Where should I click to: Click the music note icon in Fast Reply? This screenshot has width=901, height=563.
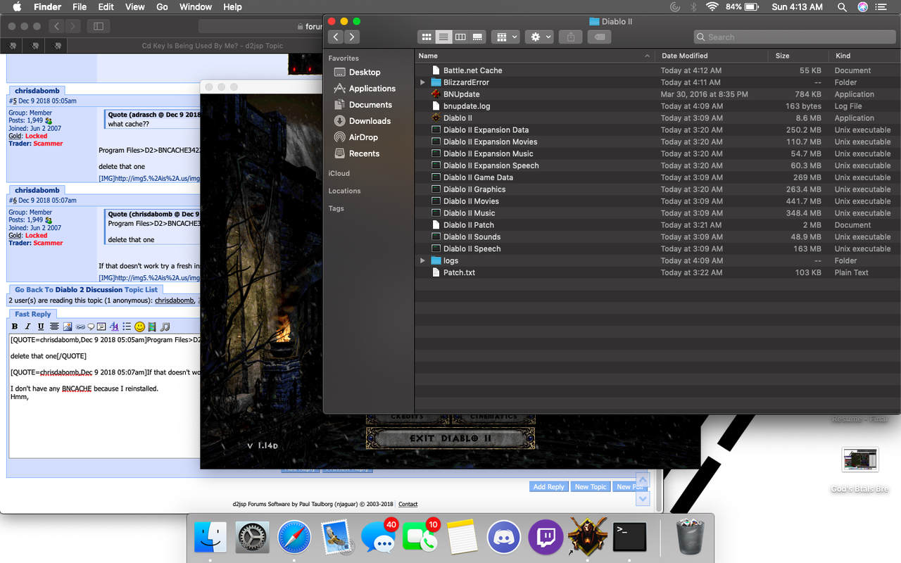point(165,327)
